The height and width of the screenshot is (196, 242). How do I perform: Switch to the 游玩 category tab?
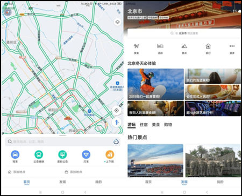[132, 125]
